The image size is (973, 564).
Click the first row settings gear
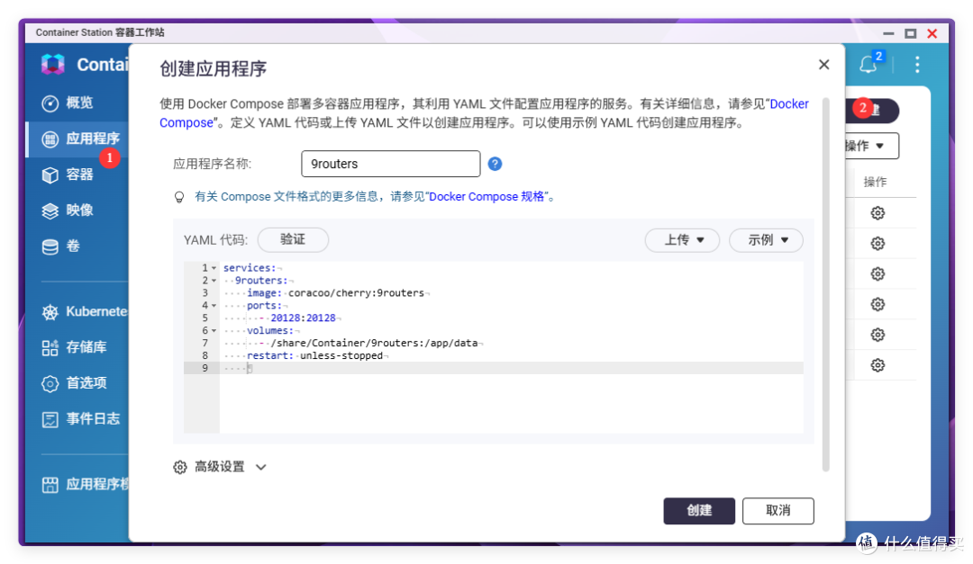878,213
